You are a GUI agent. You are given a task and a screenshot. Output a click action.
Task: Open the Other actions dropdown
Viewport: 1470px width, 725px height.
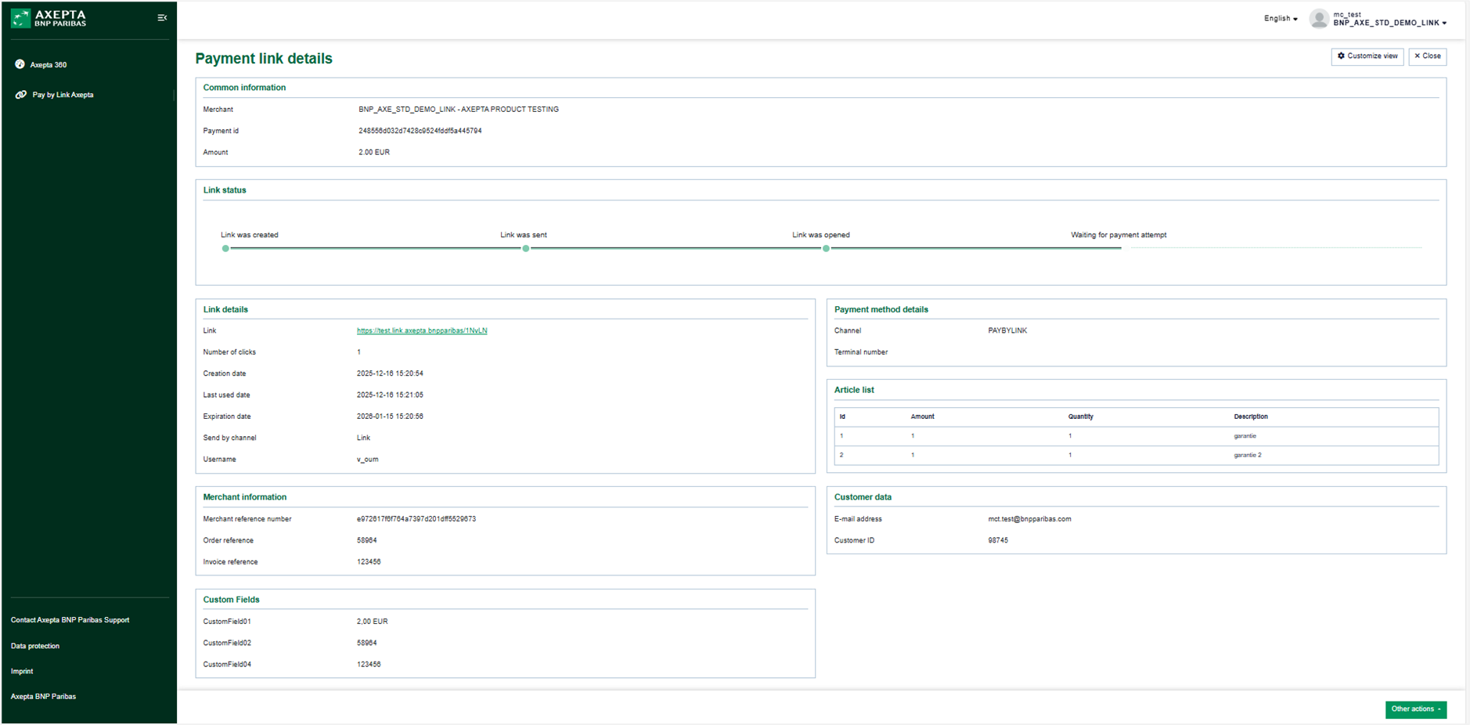[x=1415, y=709]
